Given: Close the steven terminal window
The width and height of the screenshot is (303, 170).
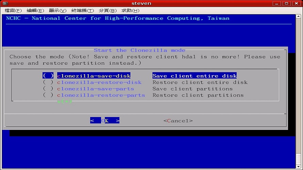Looking at the screenshot, I should point(296,3).
